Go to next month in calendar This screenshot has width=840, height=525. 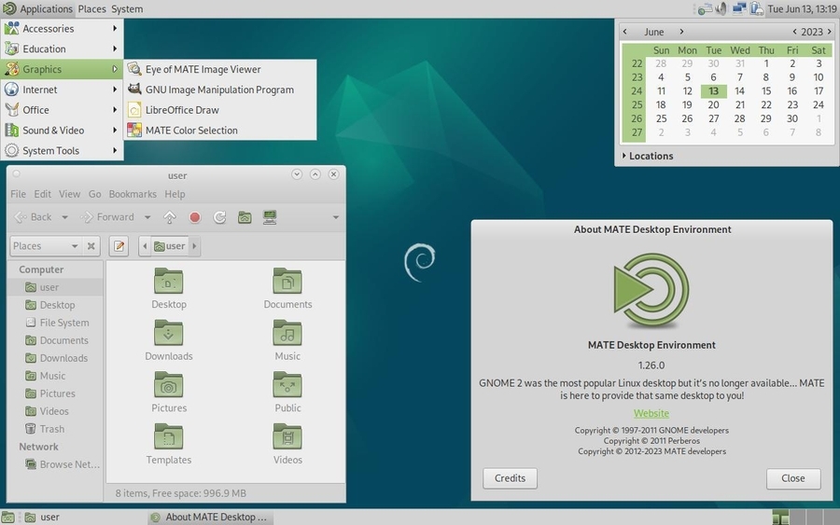tap(681, 32)
